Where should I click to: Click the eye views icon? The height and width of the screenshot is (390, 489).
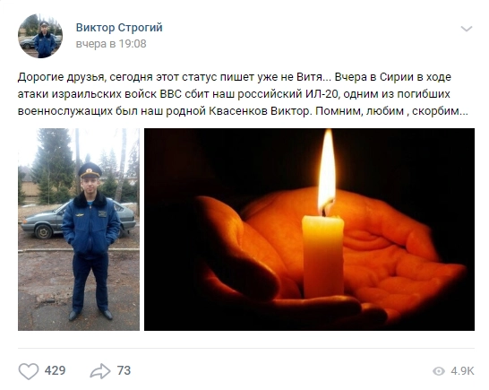pos(439,371)
